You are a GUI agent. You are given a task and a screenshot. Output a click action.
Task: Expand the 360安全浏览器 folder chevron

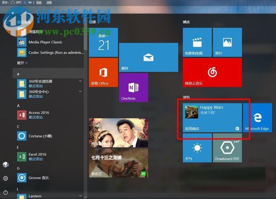(x=81, y=81)
